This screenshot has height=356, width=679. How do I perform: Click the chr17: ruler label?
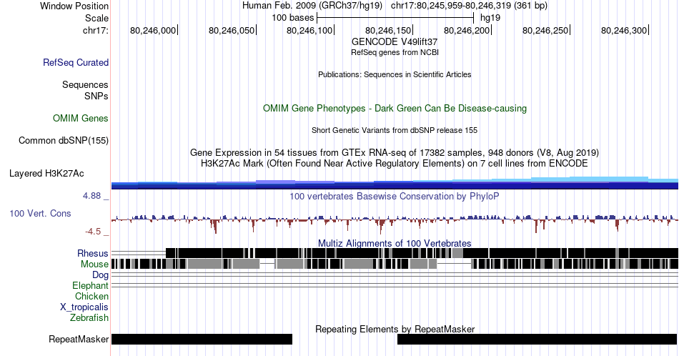tap(96, 30)
